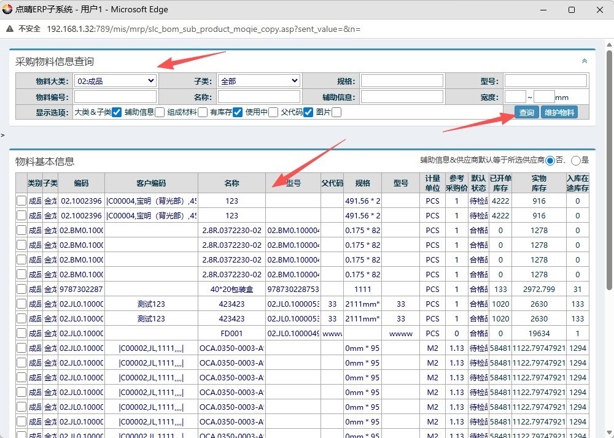The height and width of the screenshot is (438, 614).
Task: Enable the 图片 checkbox
Action: click(x=336, y=113)
